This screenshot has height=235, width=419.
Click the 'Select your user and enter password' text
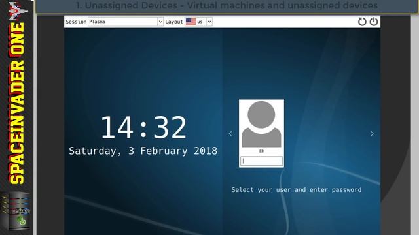(297, 190)
